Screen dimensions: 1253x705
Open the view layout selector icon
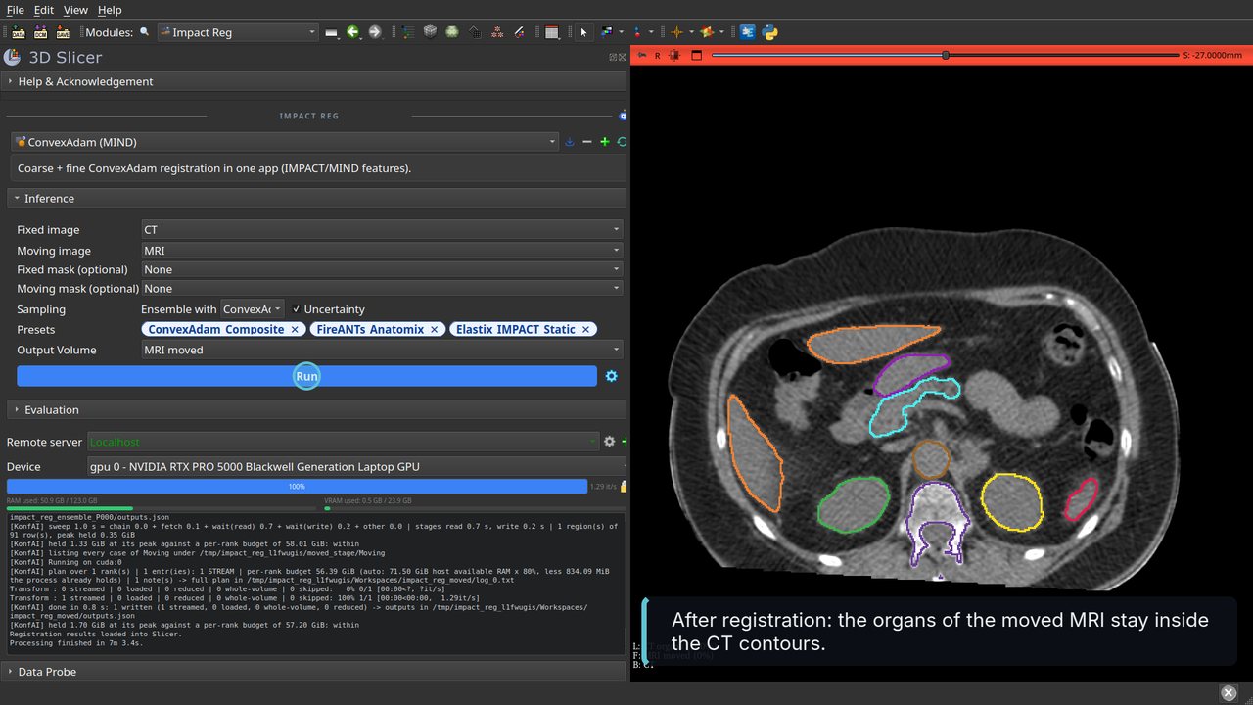coord(552,32)
